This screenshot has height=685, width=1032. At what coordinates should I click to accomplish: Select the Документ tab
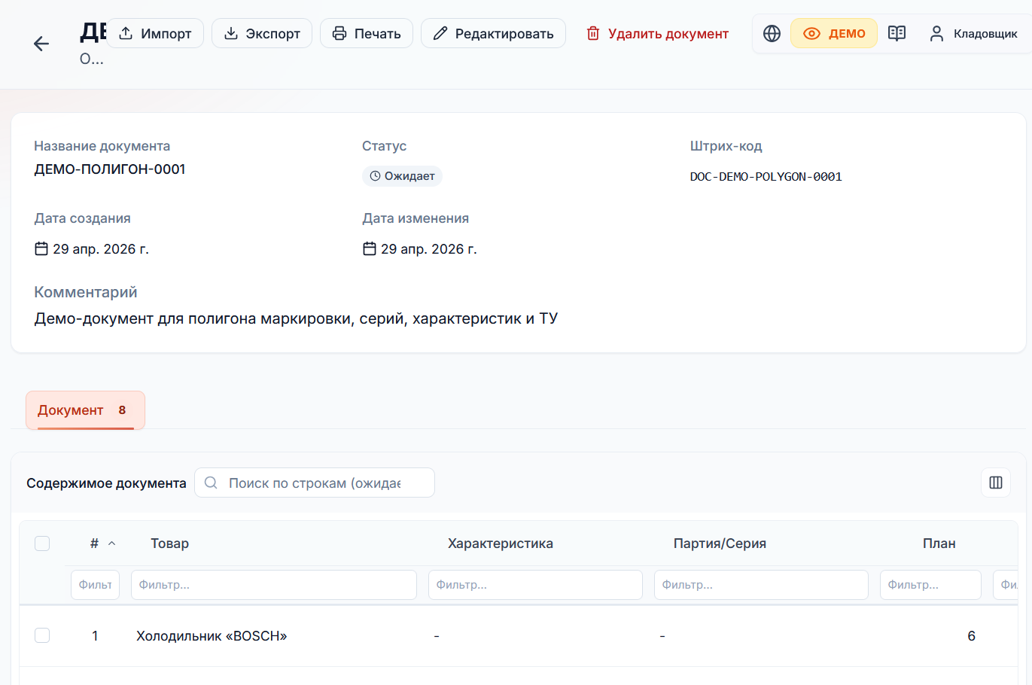(x=85, y=410)
